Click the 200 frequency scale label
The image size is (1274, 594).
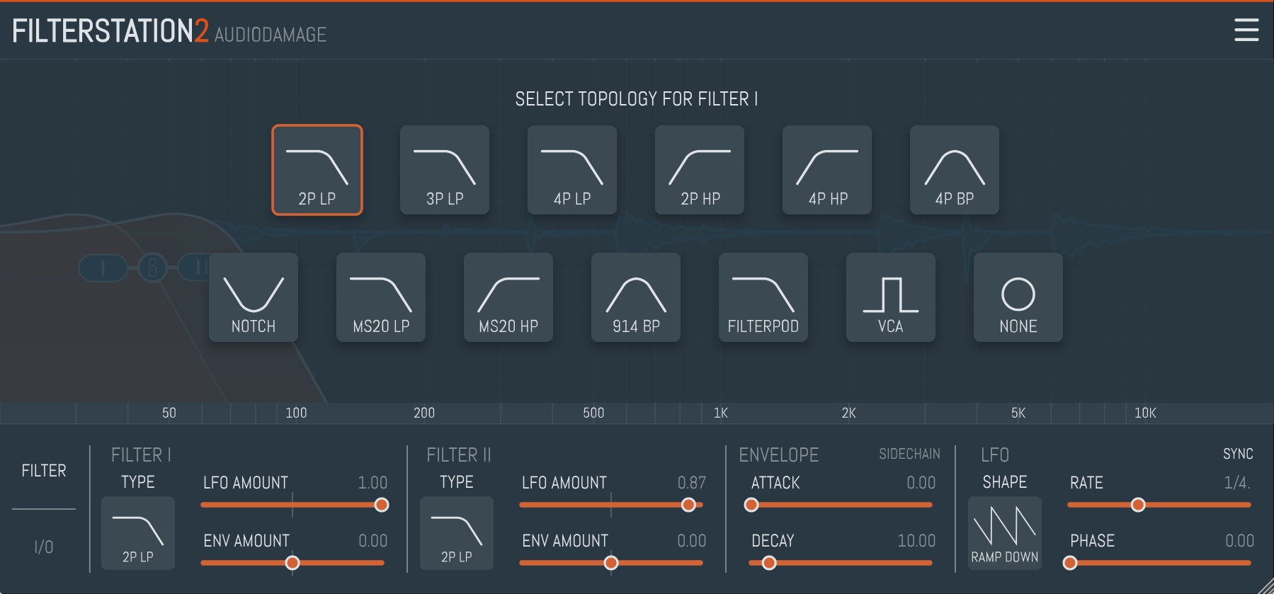click(x=424, y=413)
